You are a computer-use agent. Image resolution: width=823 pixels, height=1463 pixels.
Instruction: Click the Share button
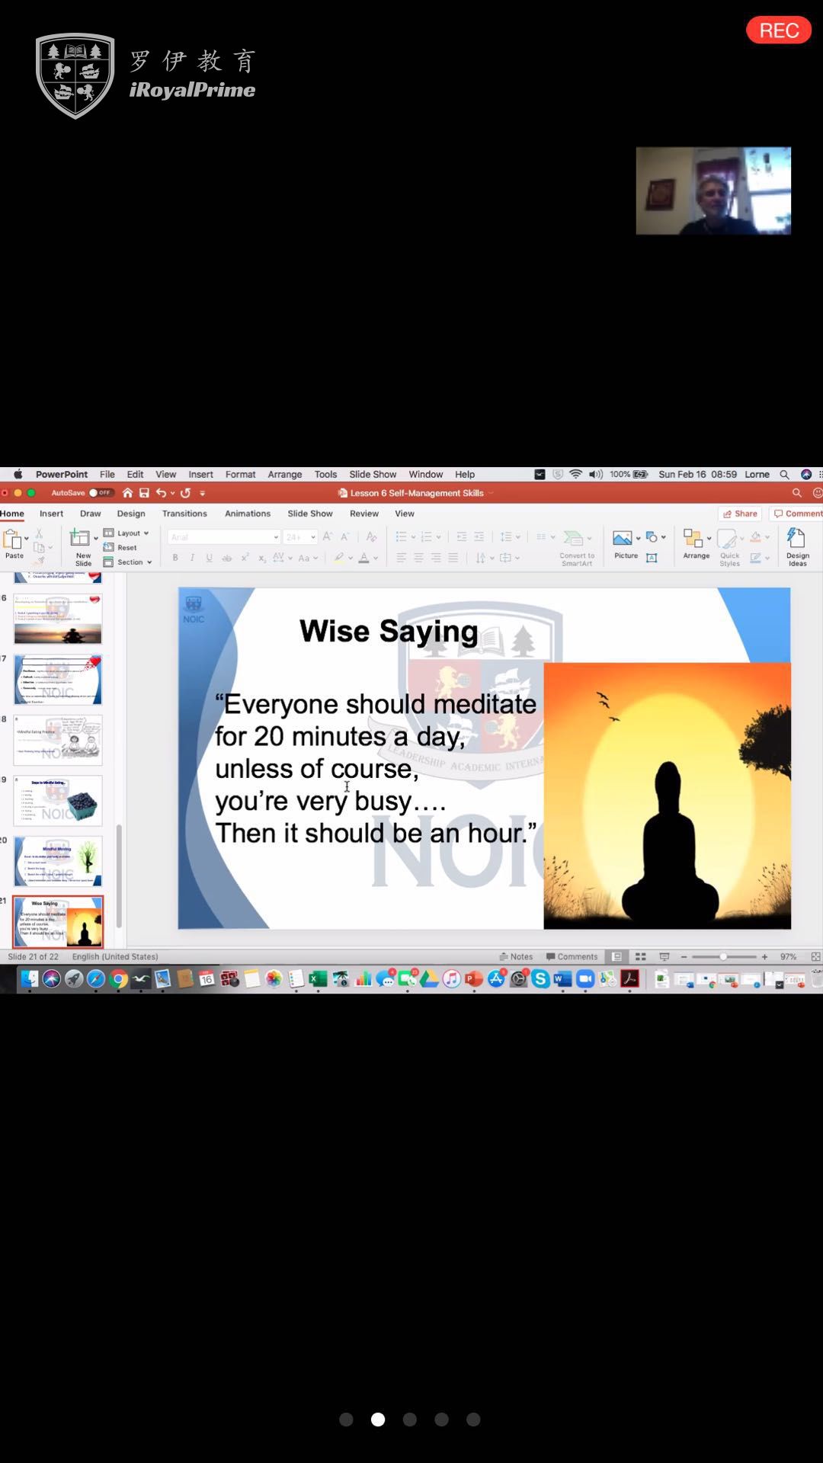pyautogui.click(x=740, y=514)
